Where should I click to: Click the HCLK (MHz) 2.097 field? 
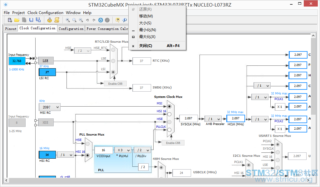(235, 118)
